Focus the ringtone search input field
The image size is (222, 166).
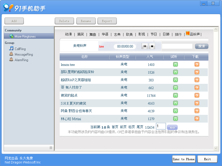point(177,46)
